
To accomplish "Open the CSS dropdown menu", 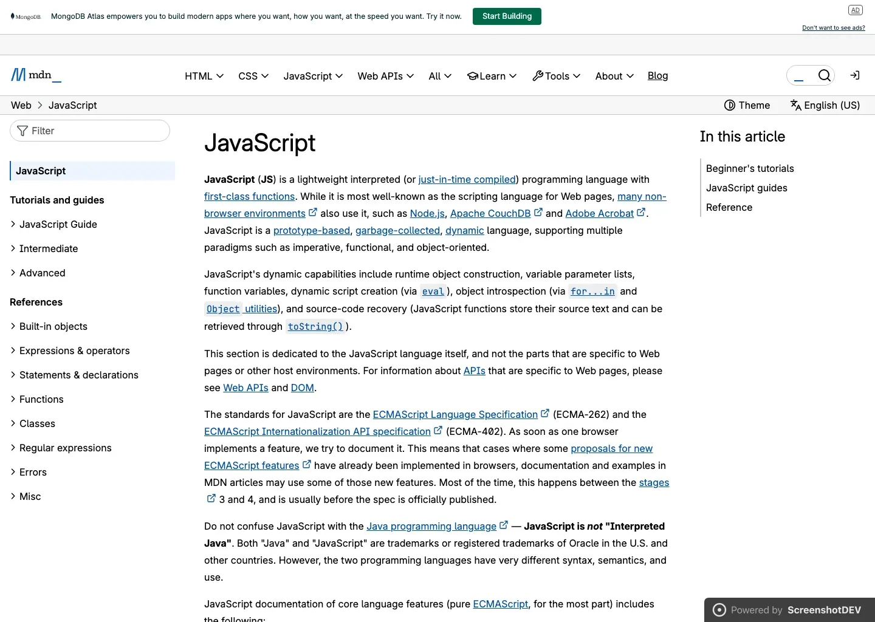I will pos(253,76).
